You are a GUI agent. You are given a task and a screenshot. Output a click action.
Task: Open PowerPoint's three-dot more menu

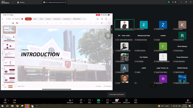(110, 19)
